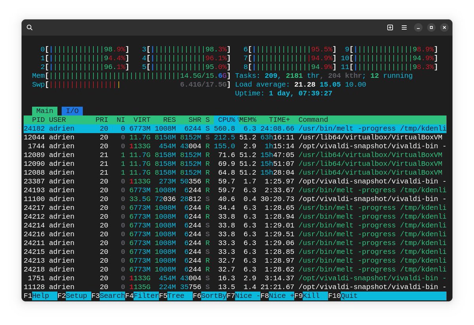Select process row PID 11128
The image size is (474, 325).
(x=235, y=287)
